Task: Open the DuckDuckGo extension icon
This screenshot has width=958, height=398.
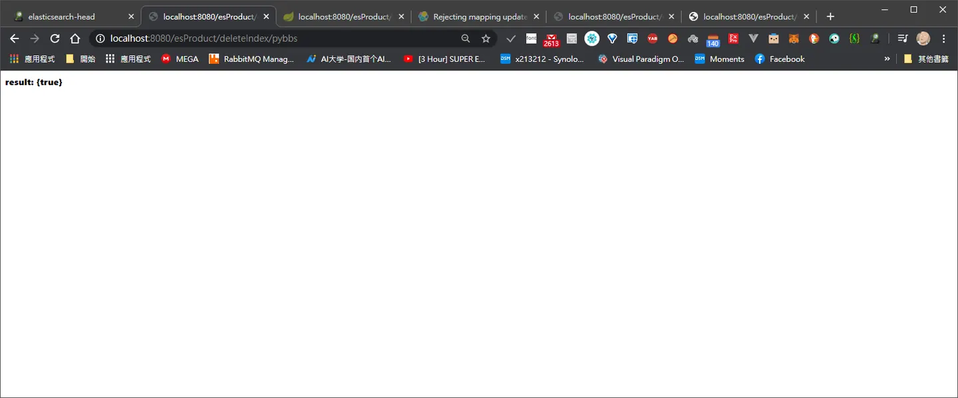Action: [814, 39]
